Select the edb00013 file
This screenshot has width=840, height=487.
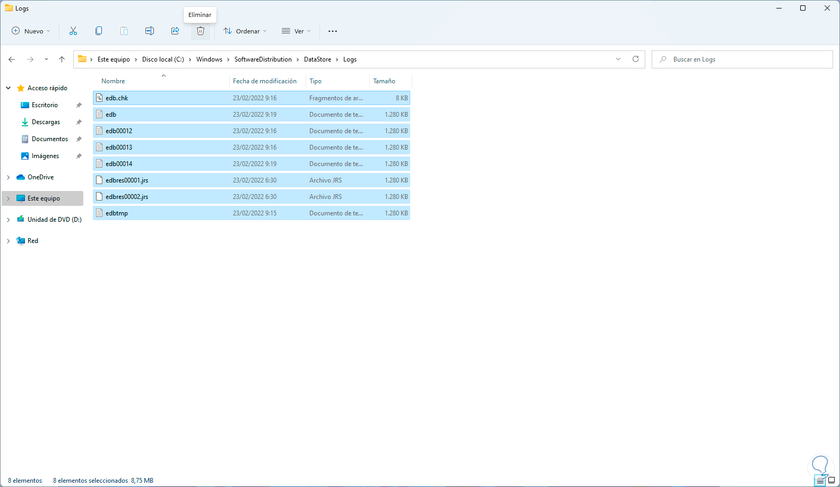click(x=119, y=147)
